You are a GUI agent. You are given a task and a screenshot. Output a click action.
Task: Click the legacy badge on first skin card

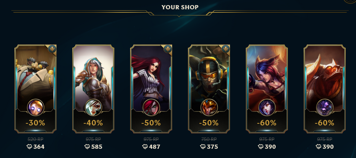[52, 49]
